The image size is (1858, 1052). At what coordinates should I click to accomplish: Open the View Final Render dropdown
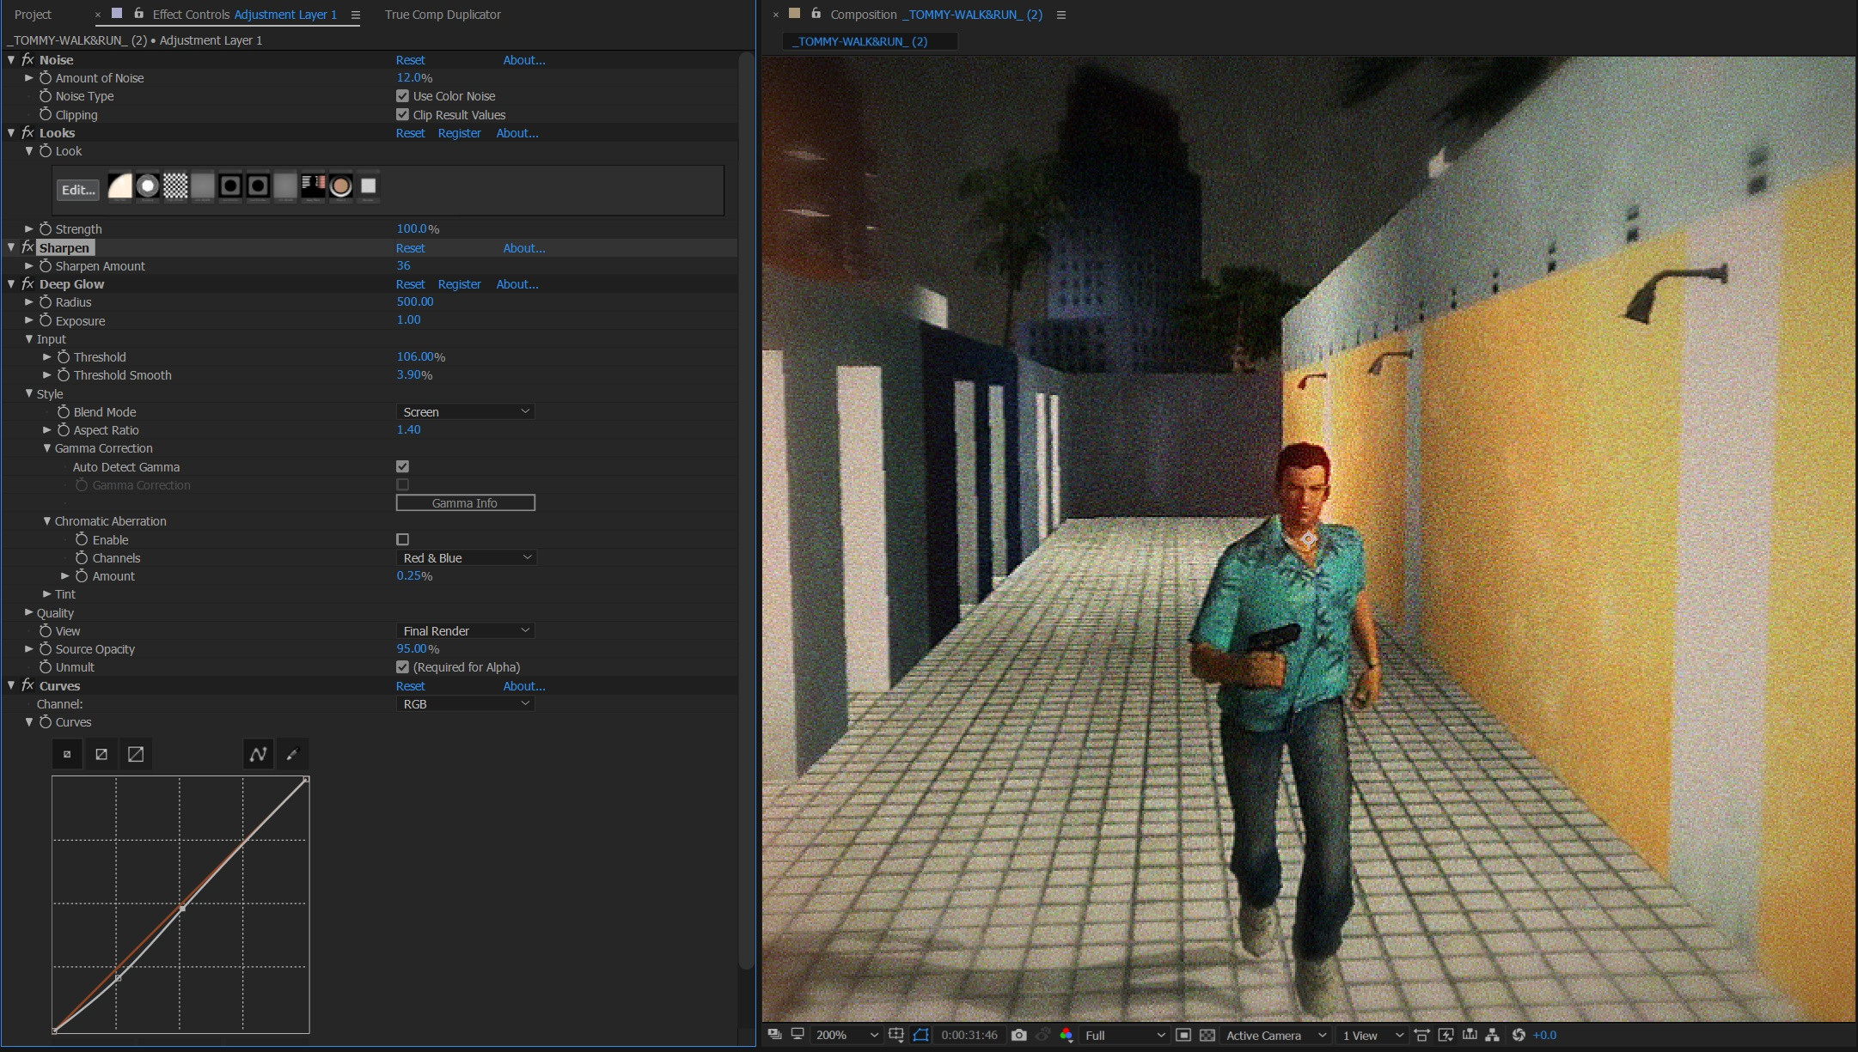click(465, 631)
